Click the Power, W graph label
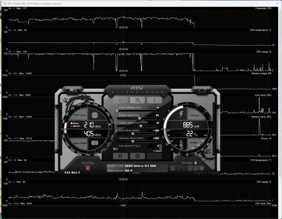Image resolution: width=282 pixels, height=219 pixels. click(x=266, y=138)
